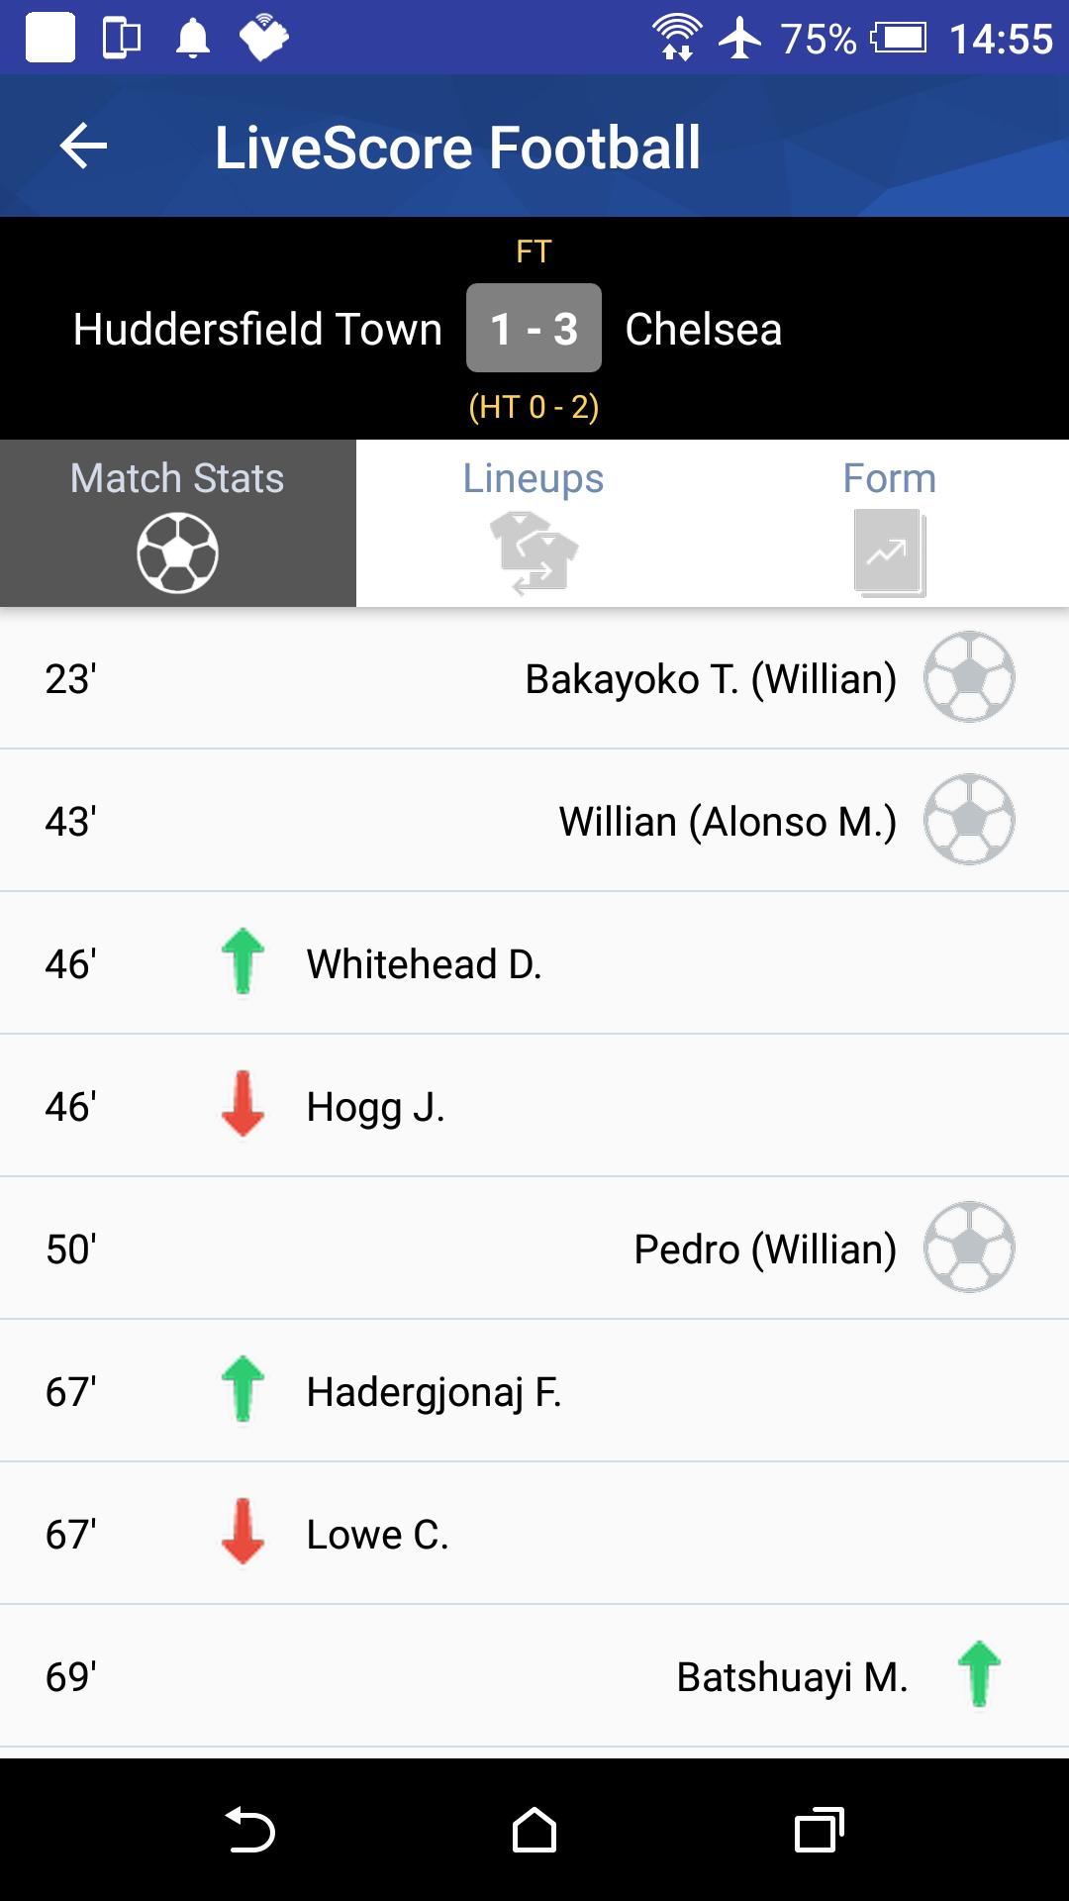Tap the Android back navigation button
This screenshot has width=1069, height=1901.
tap(249, 1830)
